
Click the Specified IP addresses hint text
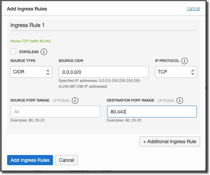[99, 81]
